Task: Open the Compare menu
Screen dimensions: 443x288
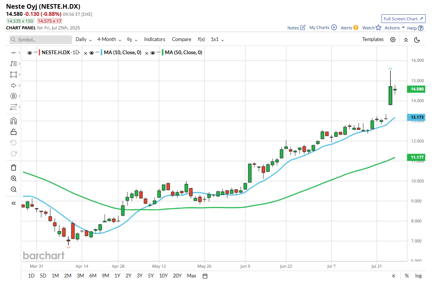Action: 182,40
